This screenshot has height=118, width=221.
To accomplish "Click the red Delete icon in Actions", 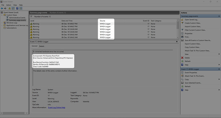I will [x=182, y=58].
